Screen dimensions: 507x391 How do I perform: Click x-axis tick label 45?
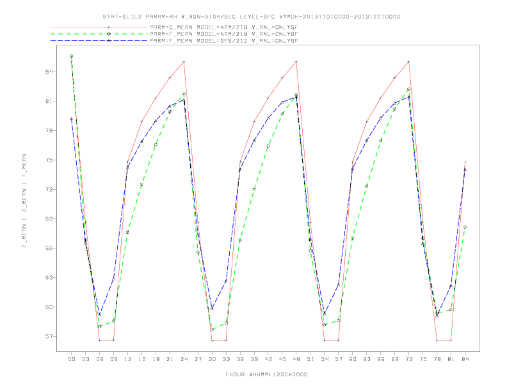pos(282,359)
